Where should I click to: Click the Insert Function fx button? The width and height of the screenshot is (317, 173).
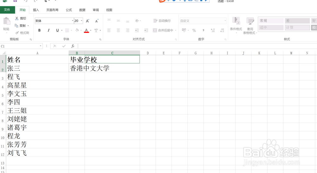tap(73, 46)
